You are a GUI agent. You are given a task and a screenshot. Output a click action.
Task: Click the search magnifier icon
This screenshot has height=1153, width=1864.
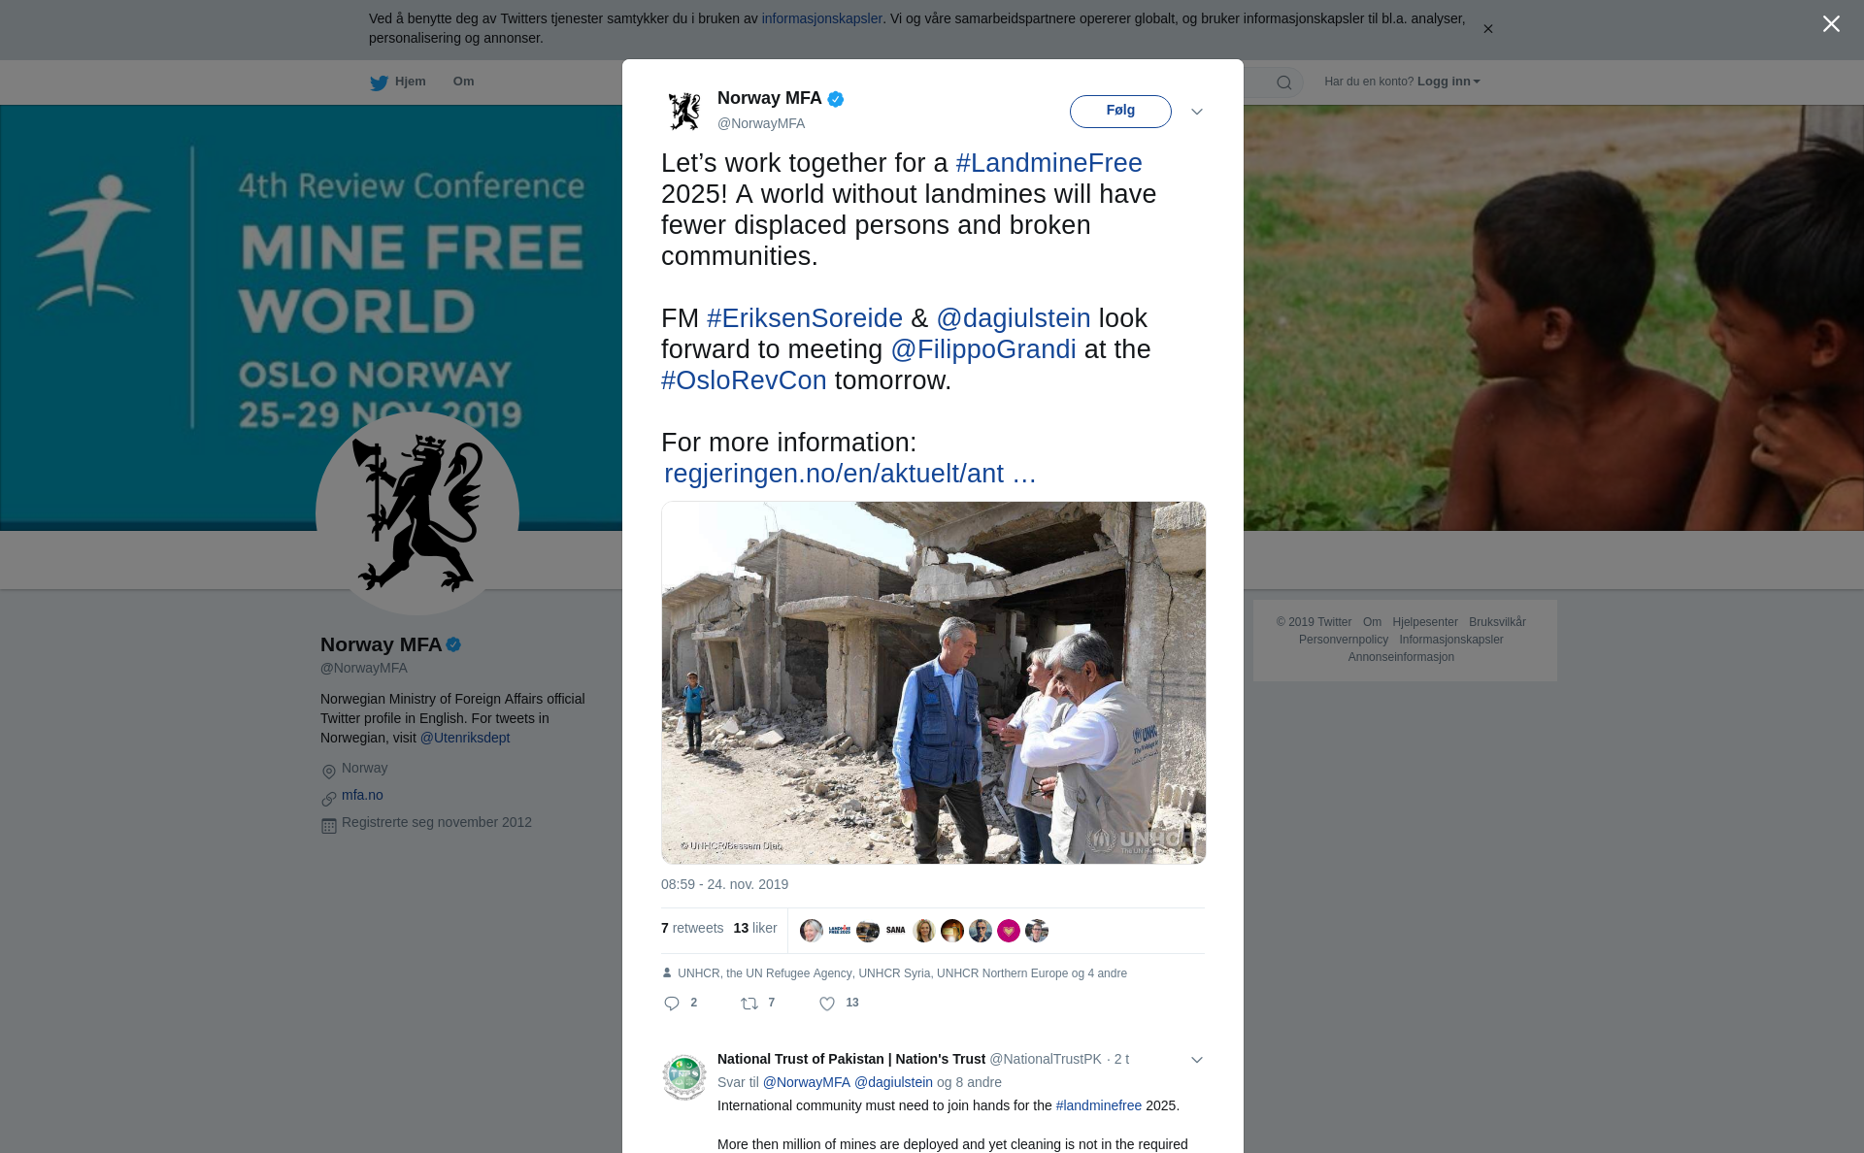pyautogui.click(x=1284, y=82)
